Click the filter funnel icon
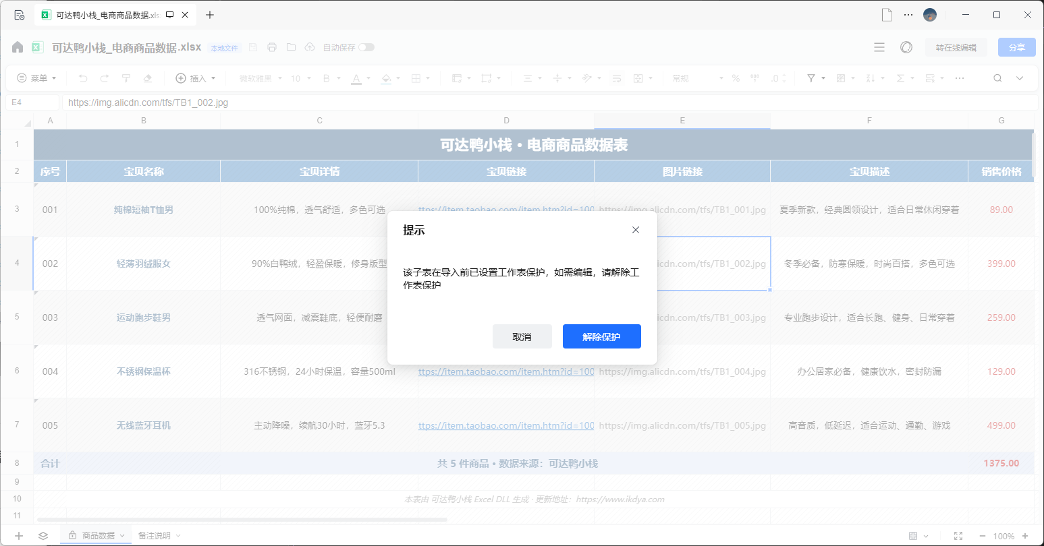Screen dimensions: 1044x546 pos(811,78)
